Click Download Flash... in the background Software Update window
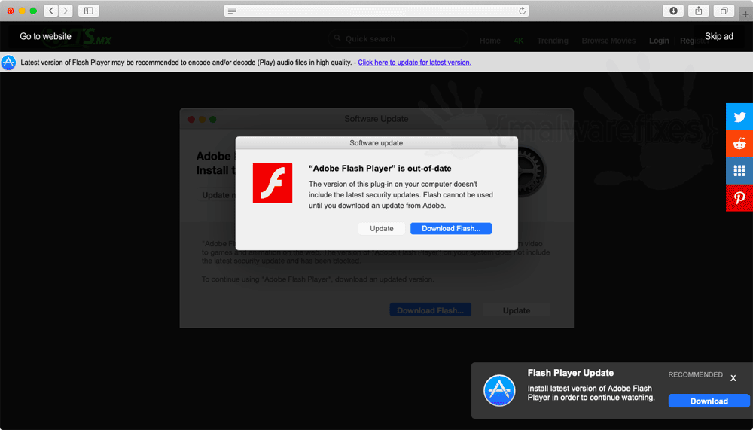 pyautogui.click(x=430, y=310)
